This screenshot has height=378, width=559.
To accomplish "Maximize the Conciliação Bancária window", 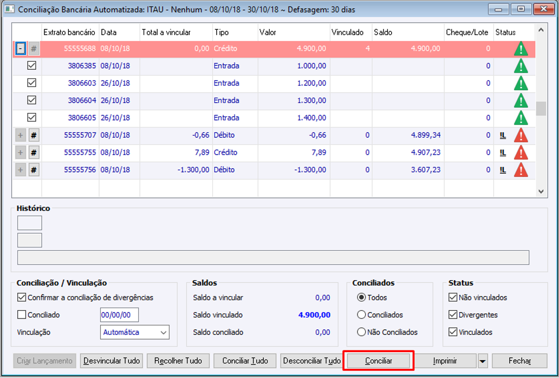I will tap(521, 9).
